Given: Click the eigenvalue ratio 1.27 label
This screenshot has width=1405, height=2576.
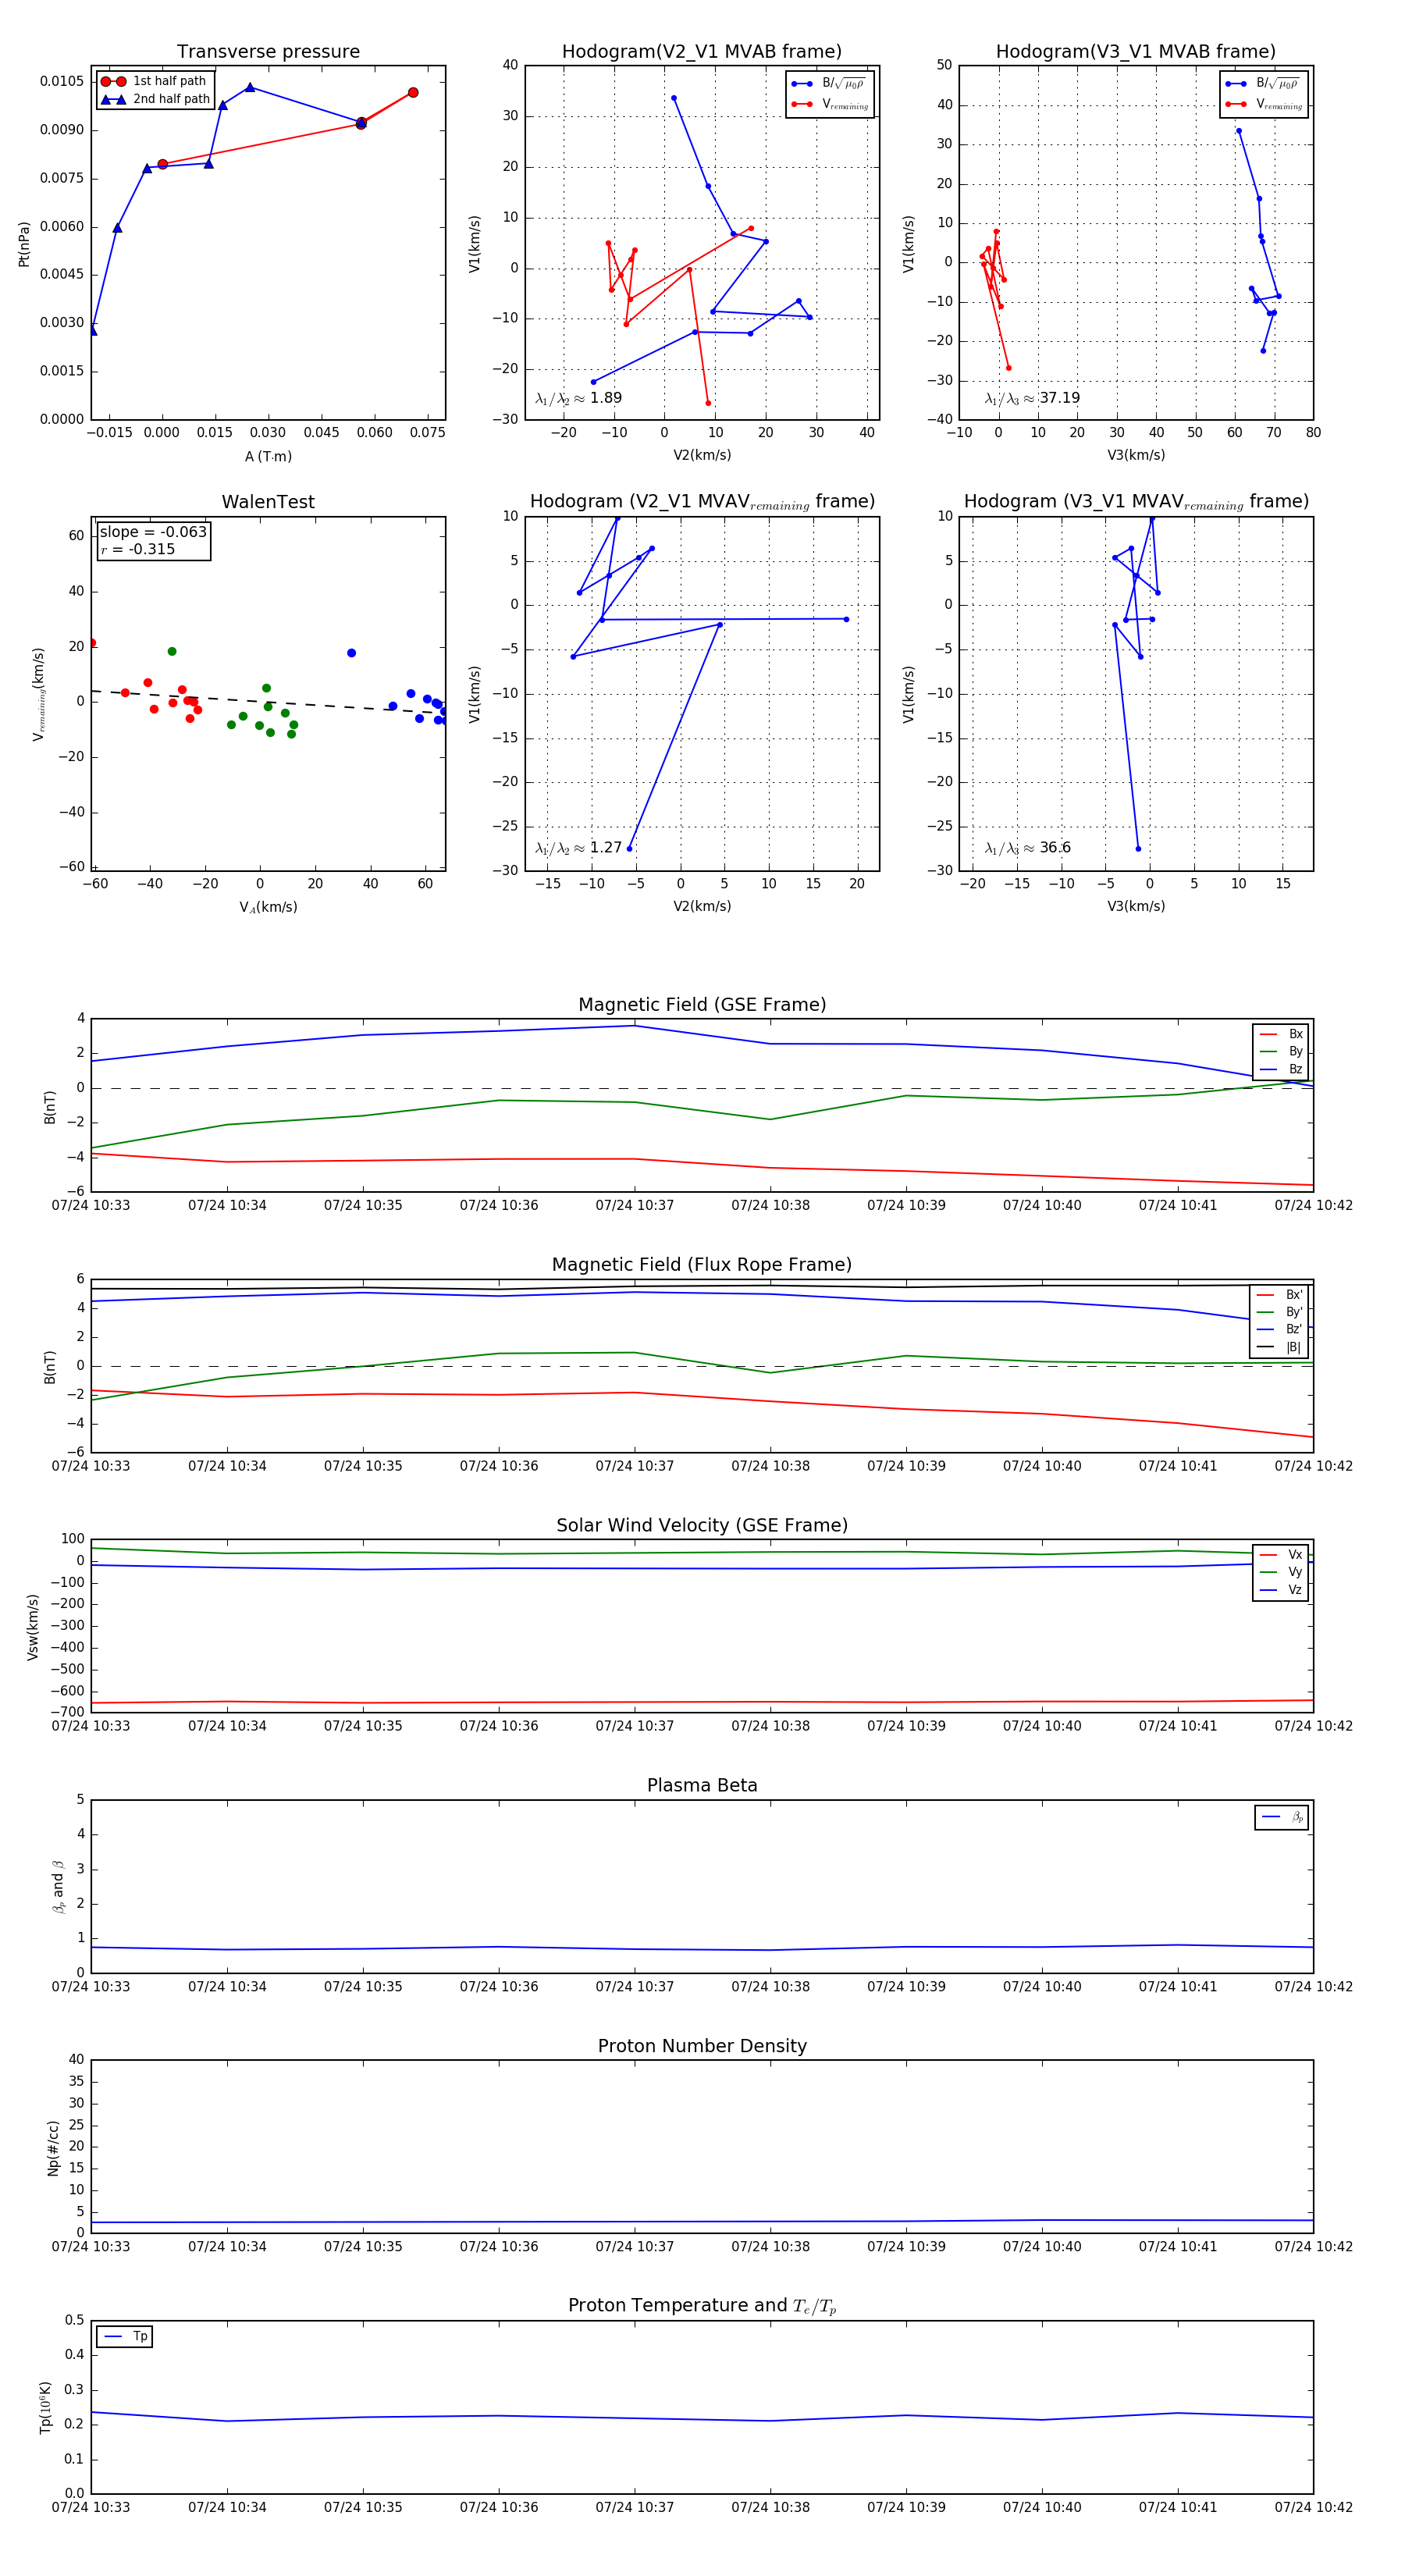Looking at the screenshot, I should coord(579,848).
